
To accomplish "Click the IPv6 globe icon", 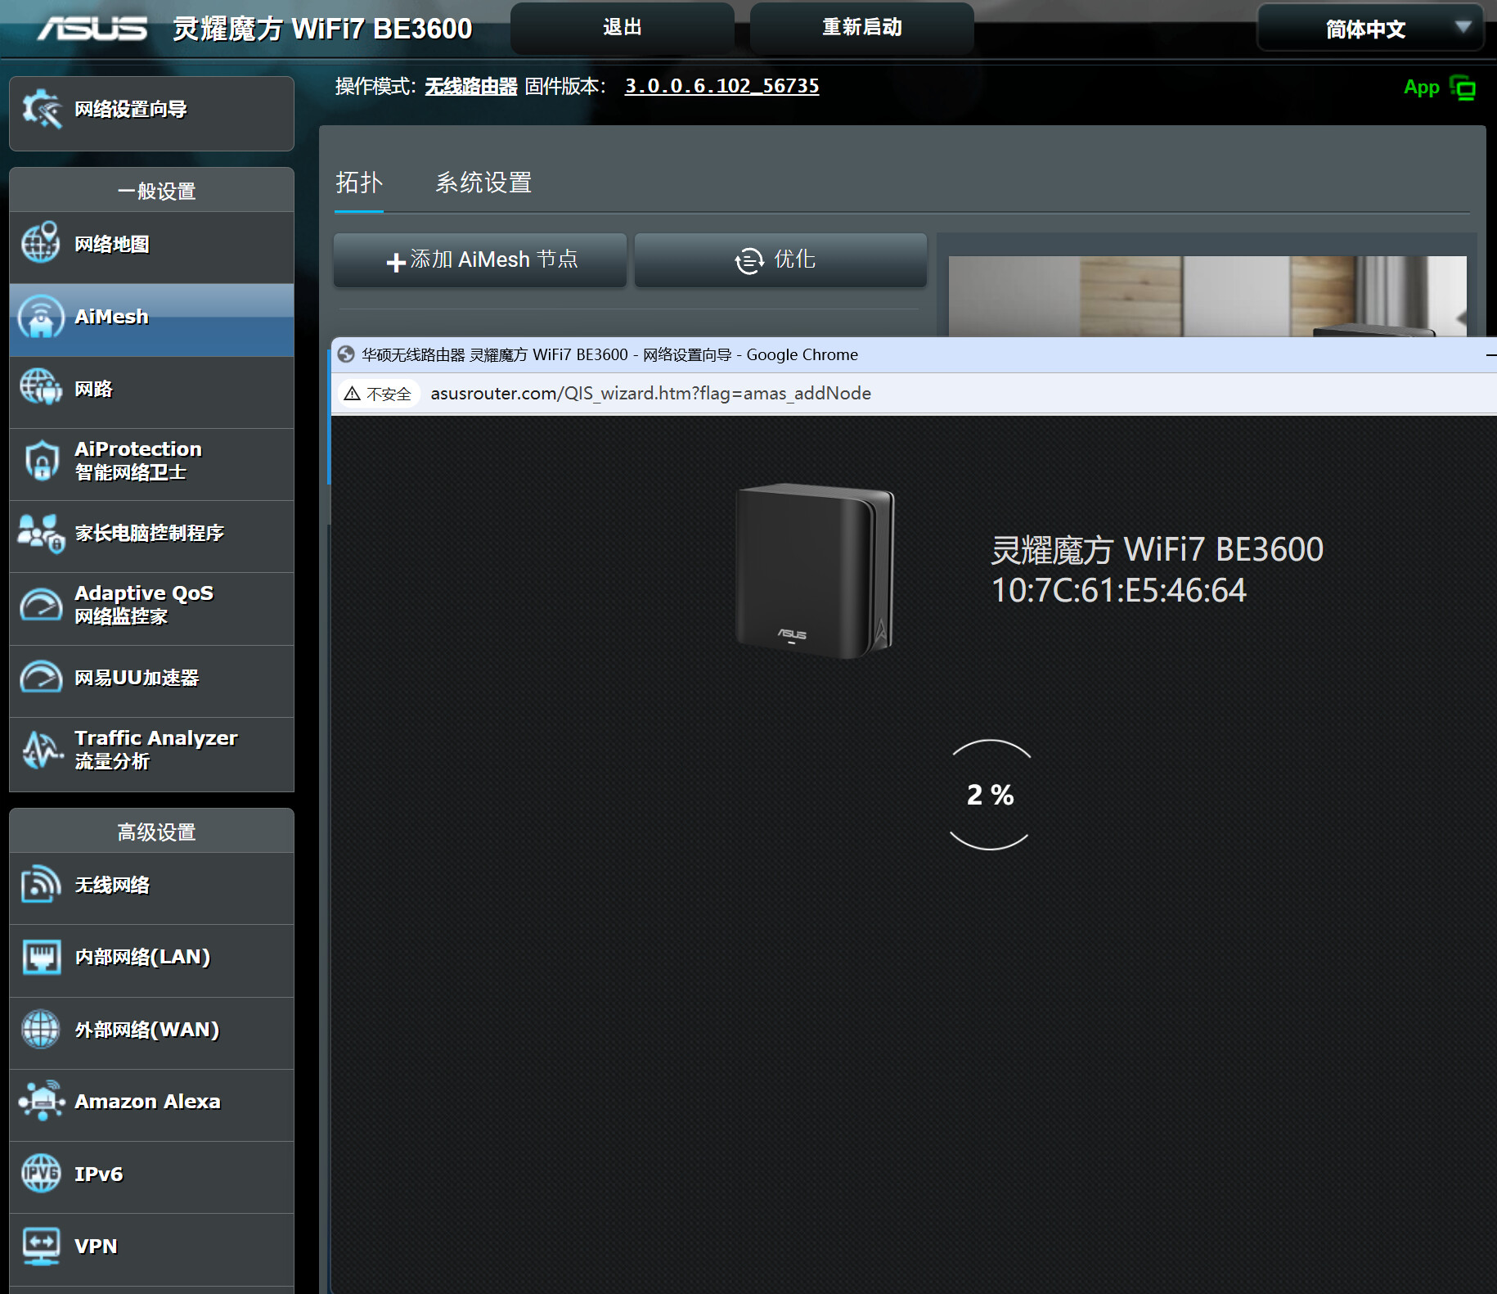I will (41, 1174).
